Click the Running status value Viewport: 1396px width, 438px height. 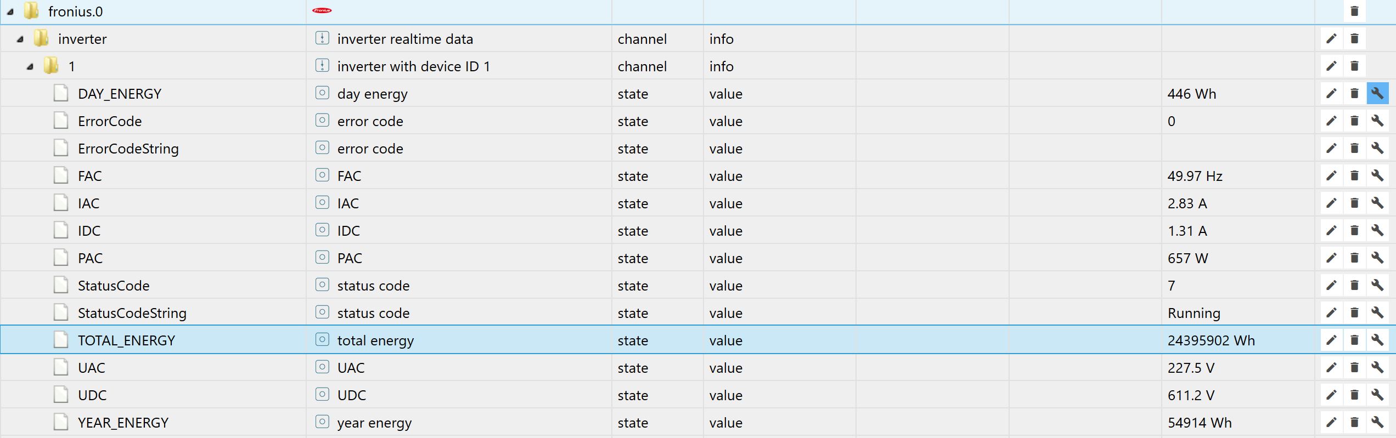coord(1194,313)
